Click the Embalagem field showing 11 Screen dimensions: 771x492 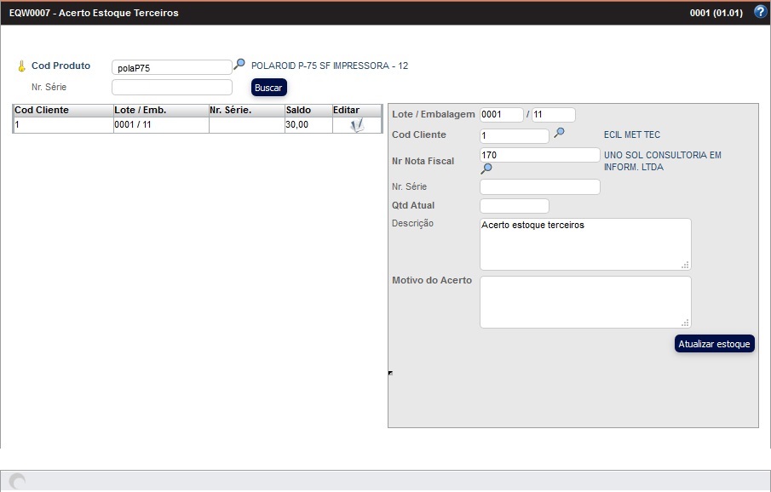point(553,115)
